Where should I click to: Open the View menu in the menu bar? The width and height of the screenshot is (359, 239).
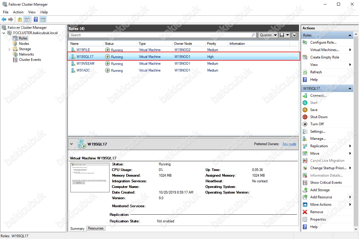pyautogui.click(x=32, y=12)
